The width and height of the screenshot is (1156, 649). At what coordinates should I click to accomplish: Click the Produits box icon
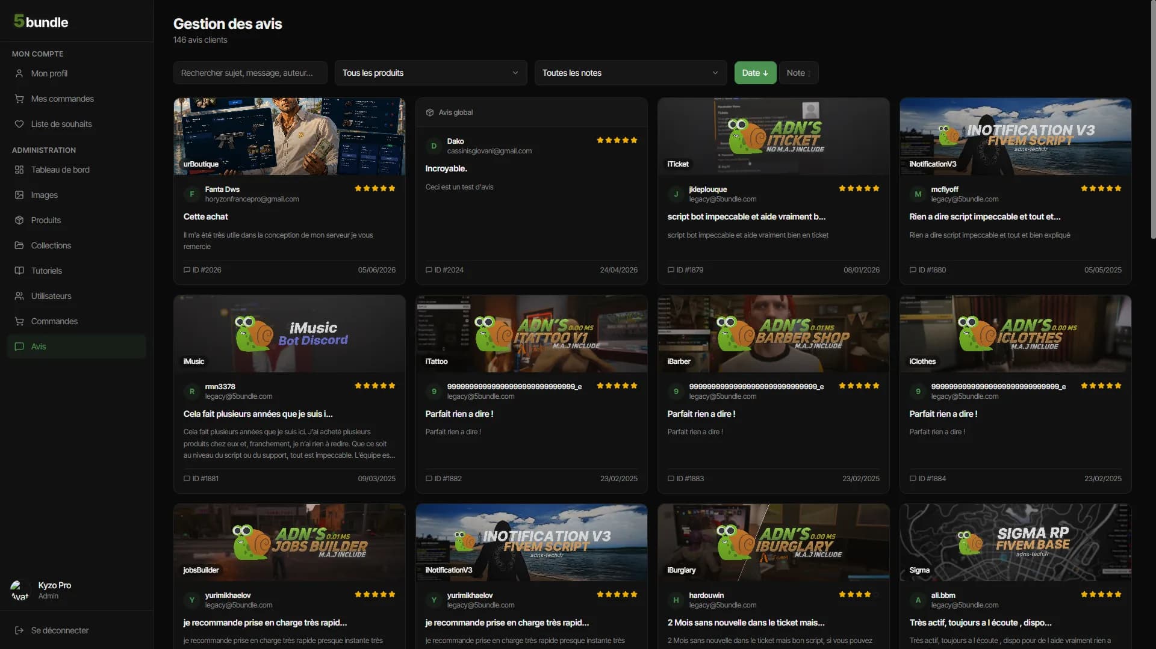pos(19,220)
